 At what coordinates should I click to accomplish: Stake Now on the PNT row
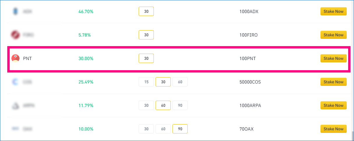tap(334, 58)
